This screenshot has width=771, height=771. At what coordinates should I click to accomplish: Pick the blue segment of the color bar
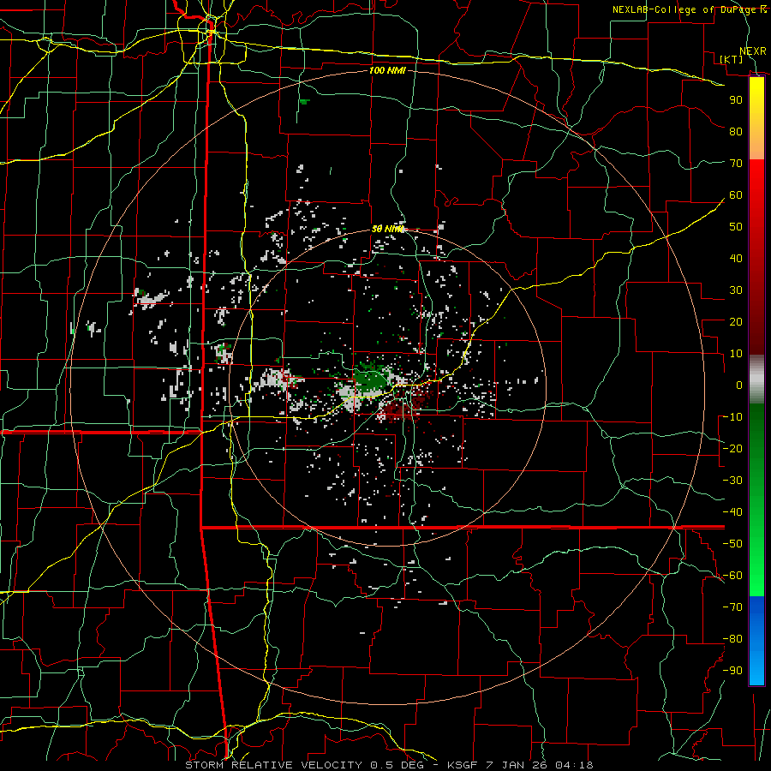click(756, 641)
